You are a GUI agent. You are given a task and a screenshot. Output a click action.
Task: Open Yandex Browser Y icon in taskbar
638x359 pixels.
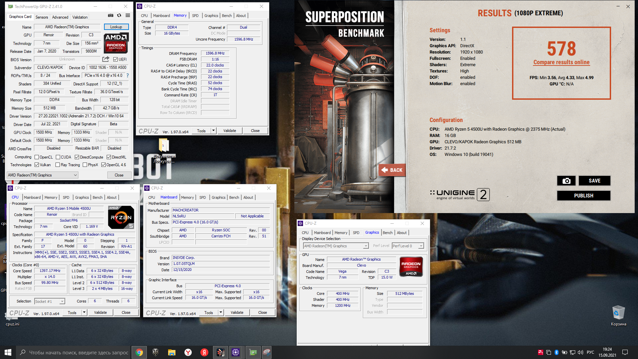188,352
